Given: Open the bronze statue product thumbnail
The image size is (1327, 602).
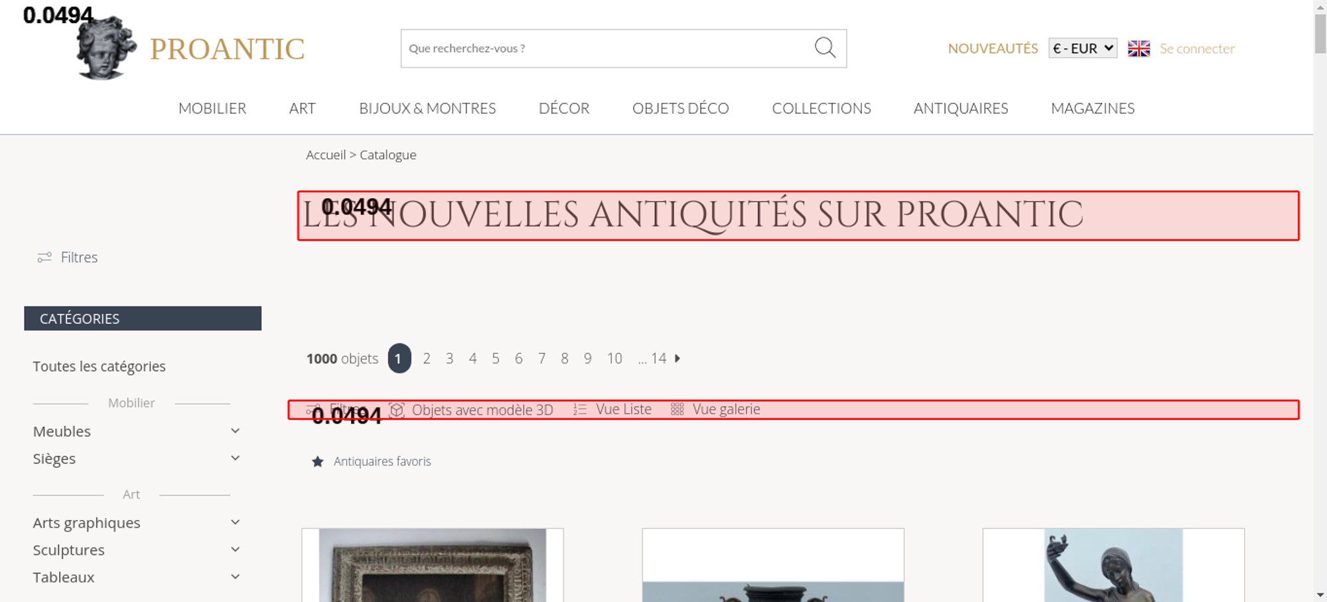Looking at the screenshot, I should click(1113, 566).
